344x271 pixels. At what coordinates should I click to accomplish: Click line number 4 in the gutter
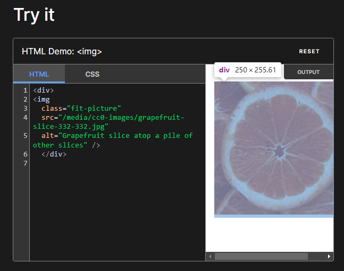tap(25, 118)
